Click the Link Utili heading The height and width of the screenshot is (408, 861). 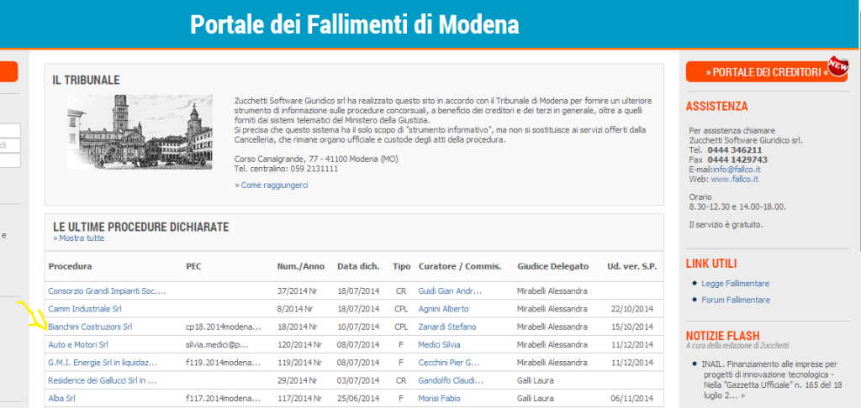point(711,264)
